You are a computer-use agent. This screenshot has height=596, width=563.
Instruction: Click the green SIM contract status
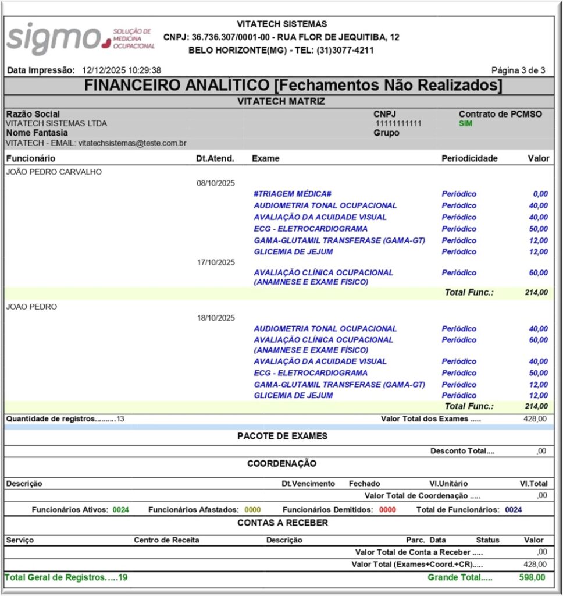pyautogui.click(x=465, y=123)
